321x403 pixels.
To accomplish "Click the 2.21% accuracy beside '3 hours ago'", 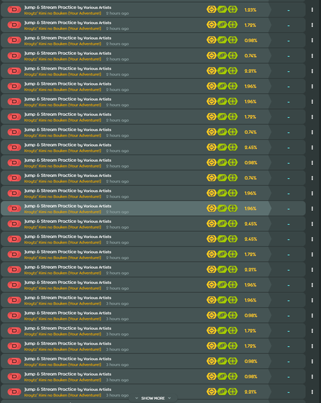I will click(250, 392).
